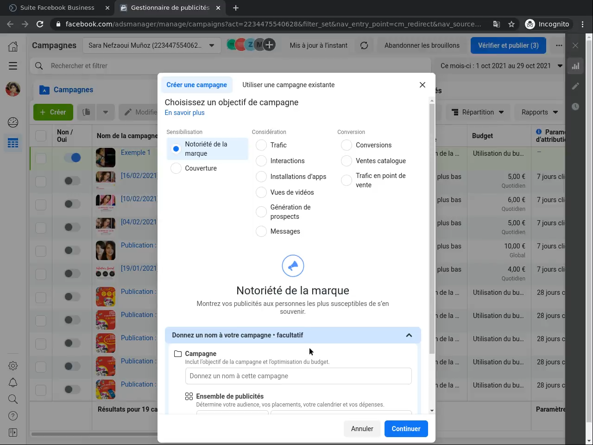Click the user profile avatar in sidebar

point(13,89)
